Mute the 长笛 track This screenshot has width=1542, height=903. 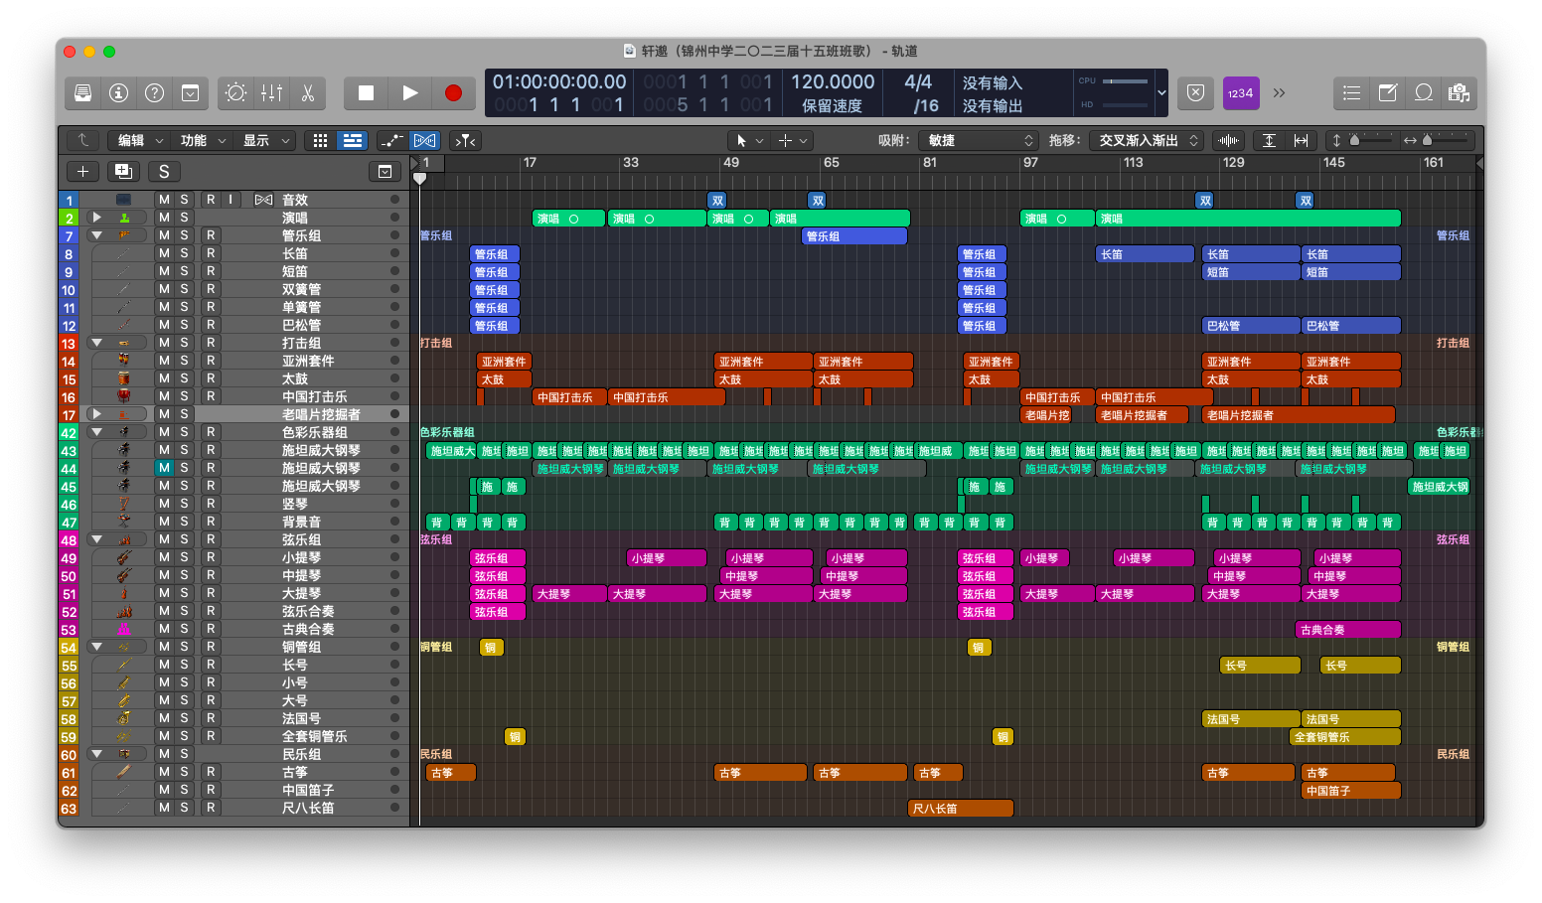tap(164, 253)
